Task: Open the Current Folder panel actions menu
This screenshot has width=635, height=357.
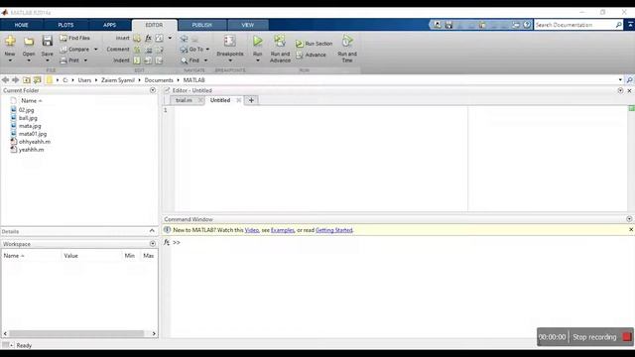Action: coord(153,90)
